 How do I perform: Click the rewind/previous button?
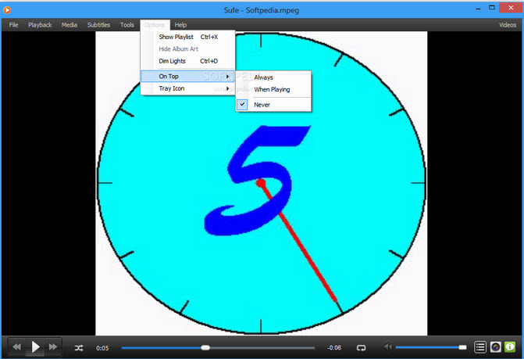click(x=16, y=346)
